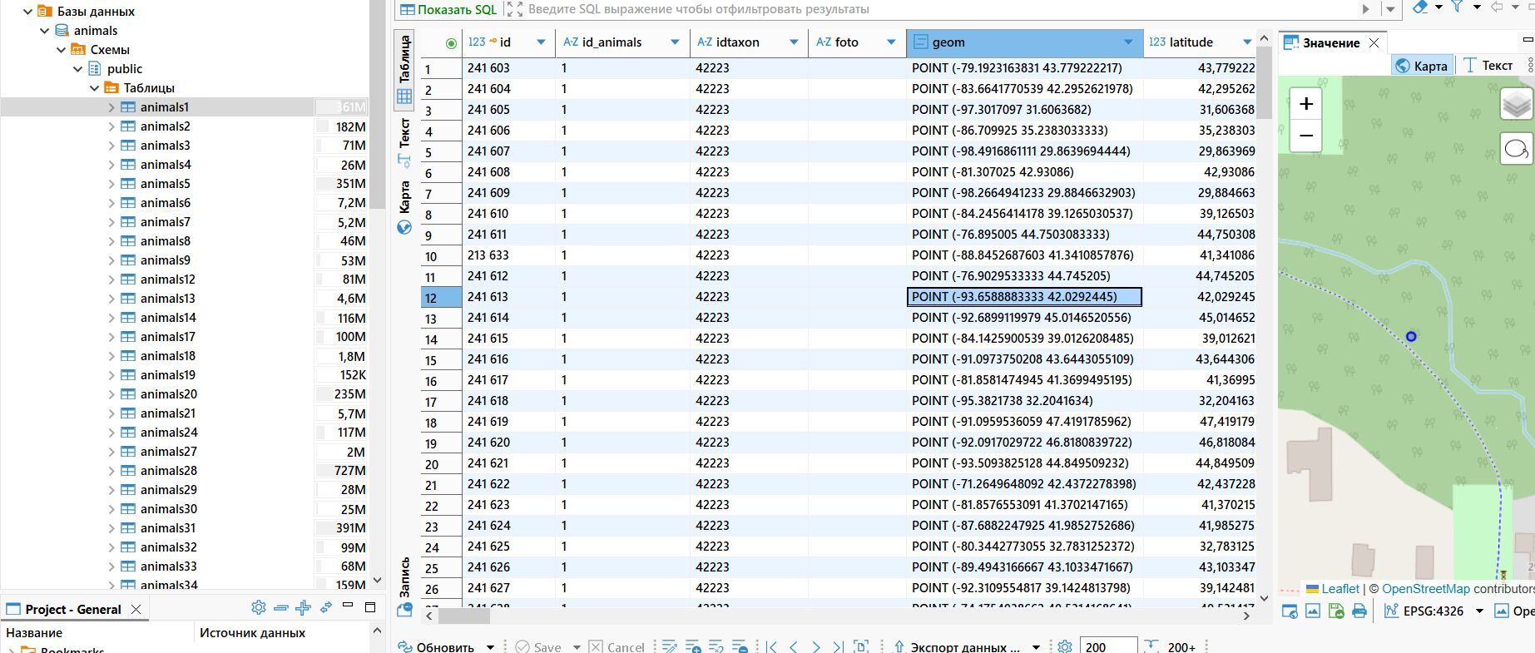Click the map zoom out minus button
This screenshot has width=1535, height=653.
click(x=1305, y=136)
